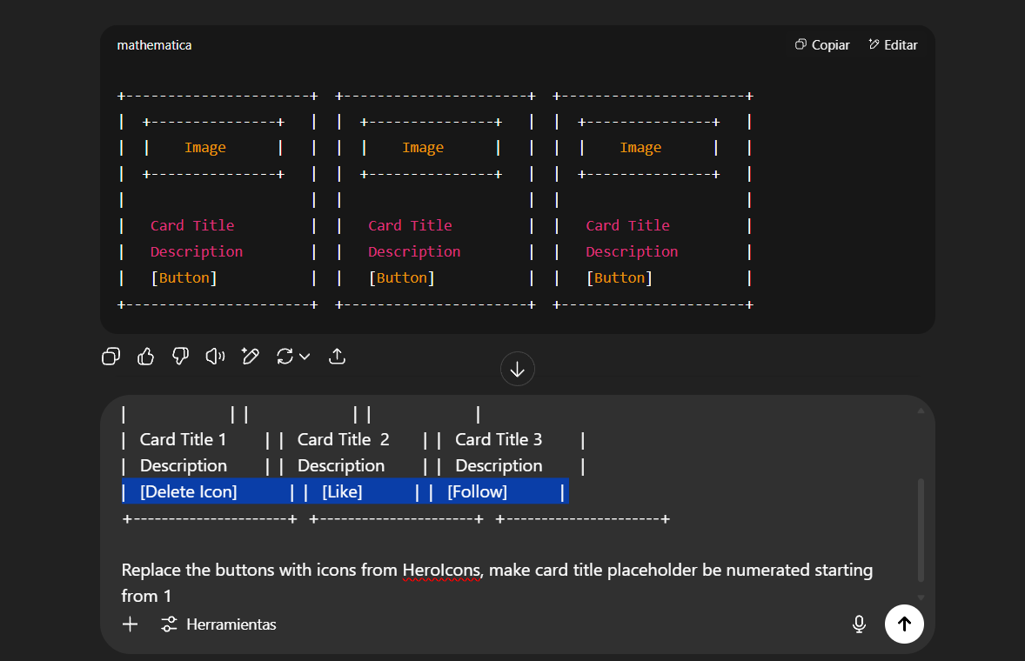Send the message with the up arrow

904,624
